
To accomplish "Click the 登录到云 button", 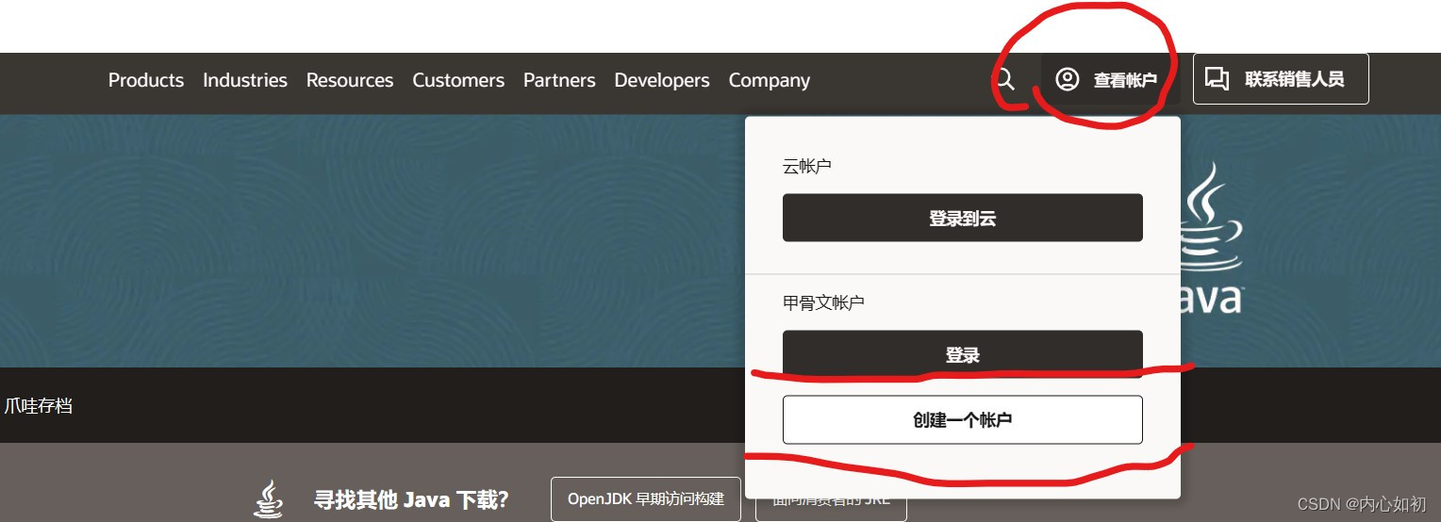I will [x=963, y=218].
